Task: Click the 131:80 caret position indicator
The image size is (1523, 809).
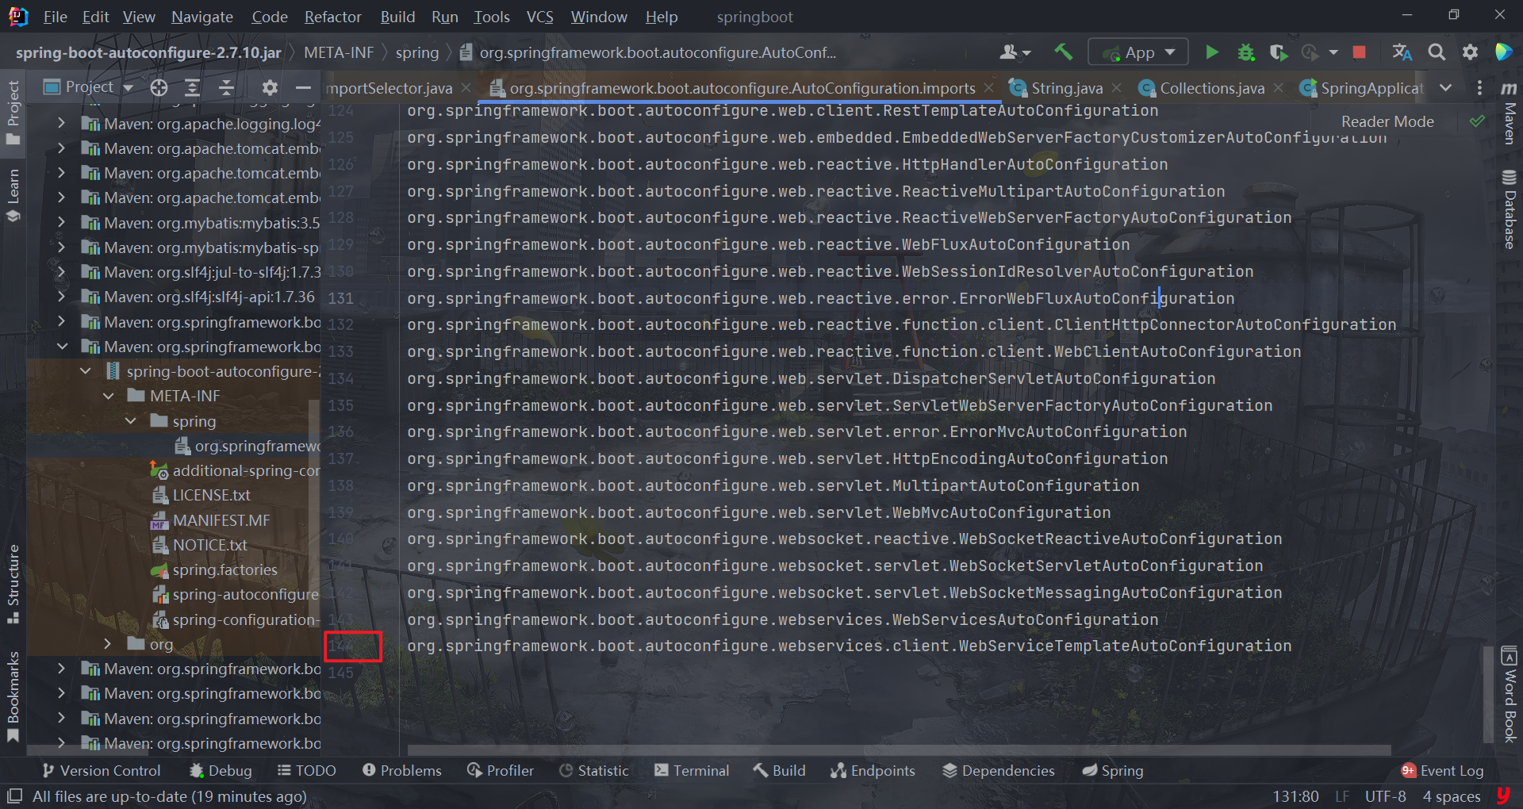Action: pyautogui.click(x=1295, y=796)
